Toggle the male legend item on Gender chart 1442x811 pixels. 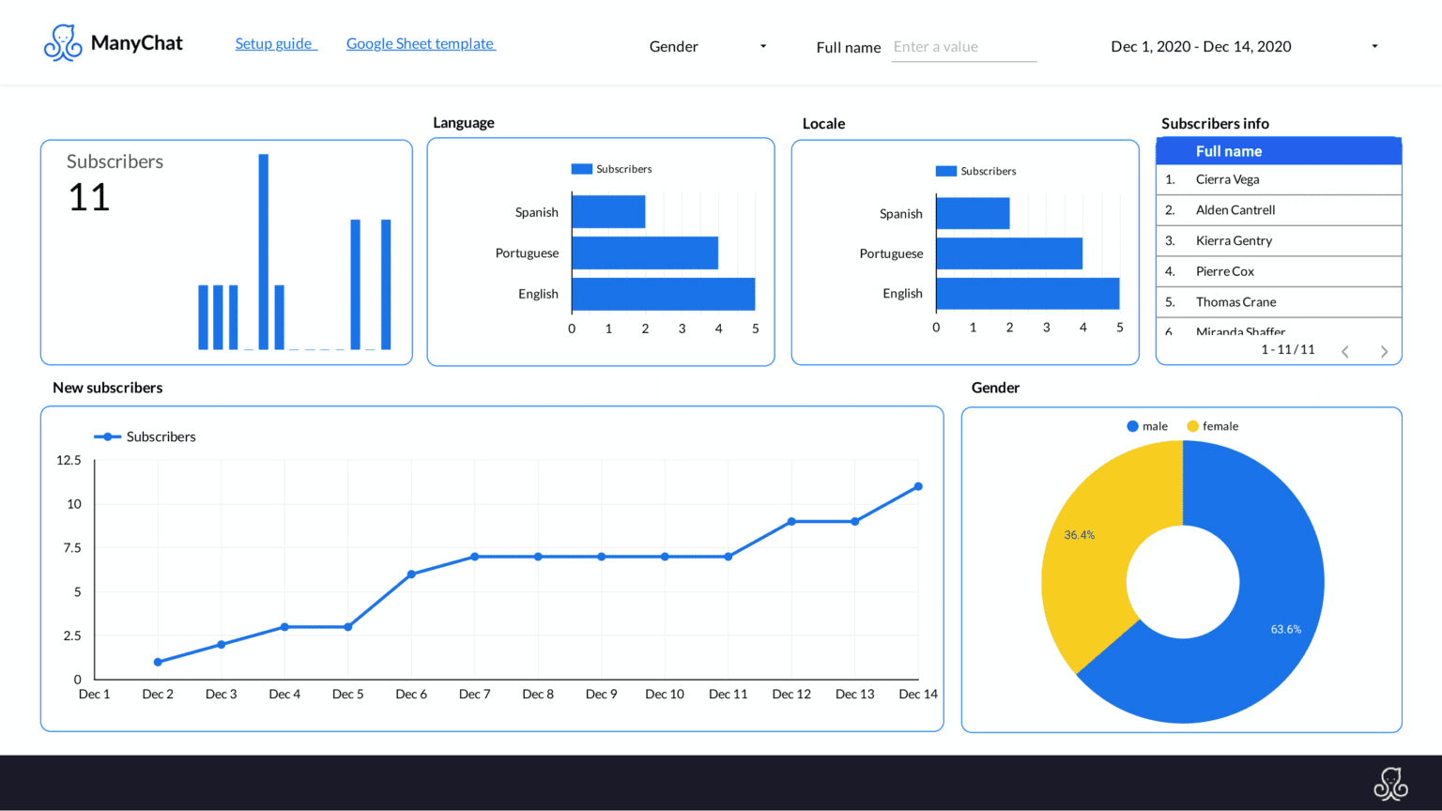pos(1147,425)
